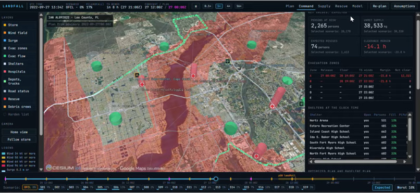Select the Worst 10% view mode
The image size is (420, 193).
[x=406, y=188]
